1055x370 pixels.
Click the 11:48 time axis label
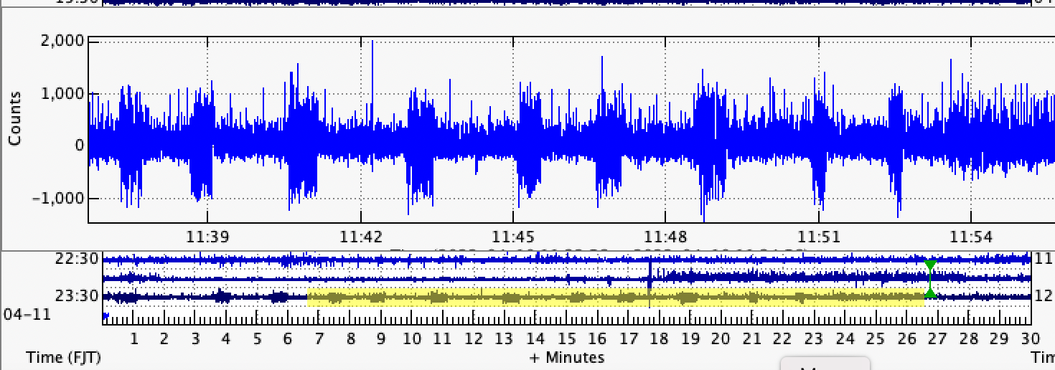666,236
